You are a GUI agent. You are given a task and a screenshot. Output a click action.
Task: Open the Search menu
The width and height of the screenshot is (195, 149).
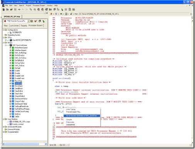click(22, 5)
